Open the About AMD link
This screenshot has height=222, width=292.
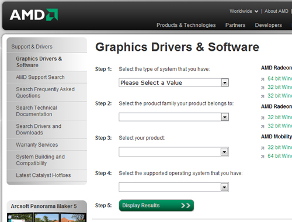tap(276, 11)
